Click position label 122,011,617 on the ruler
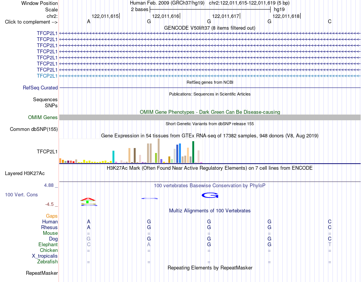The height and width of the screenshot is (282, 361). [x=226, y=16]
